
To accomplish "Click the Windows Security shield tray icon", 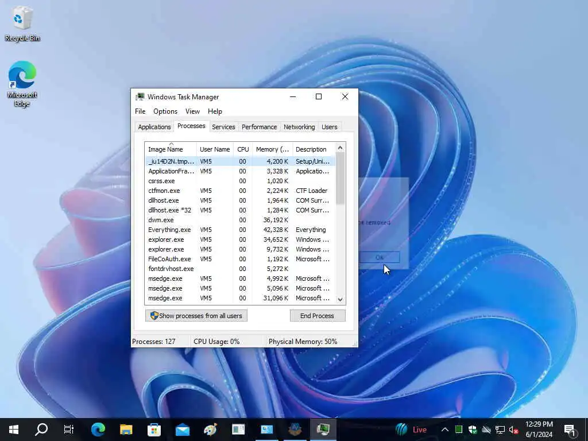I will 473,430.
